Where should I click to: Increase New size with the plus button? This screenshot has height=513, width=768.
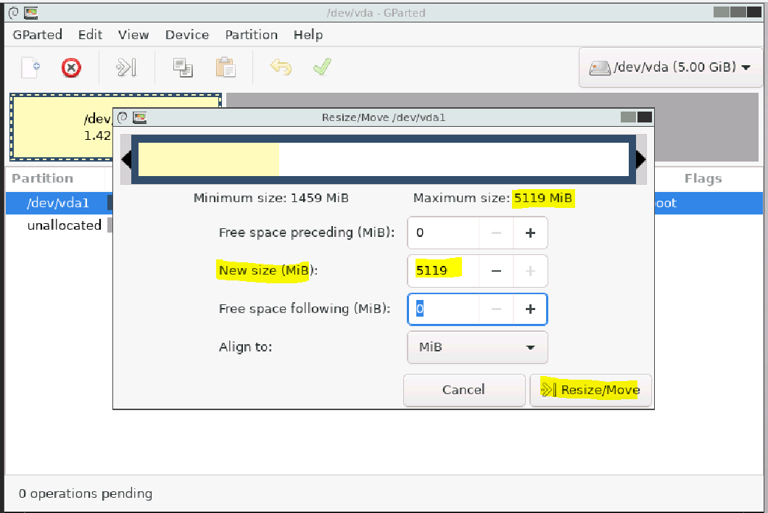pyautogui.click(x=530, y=271)
